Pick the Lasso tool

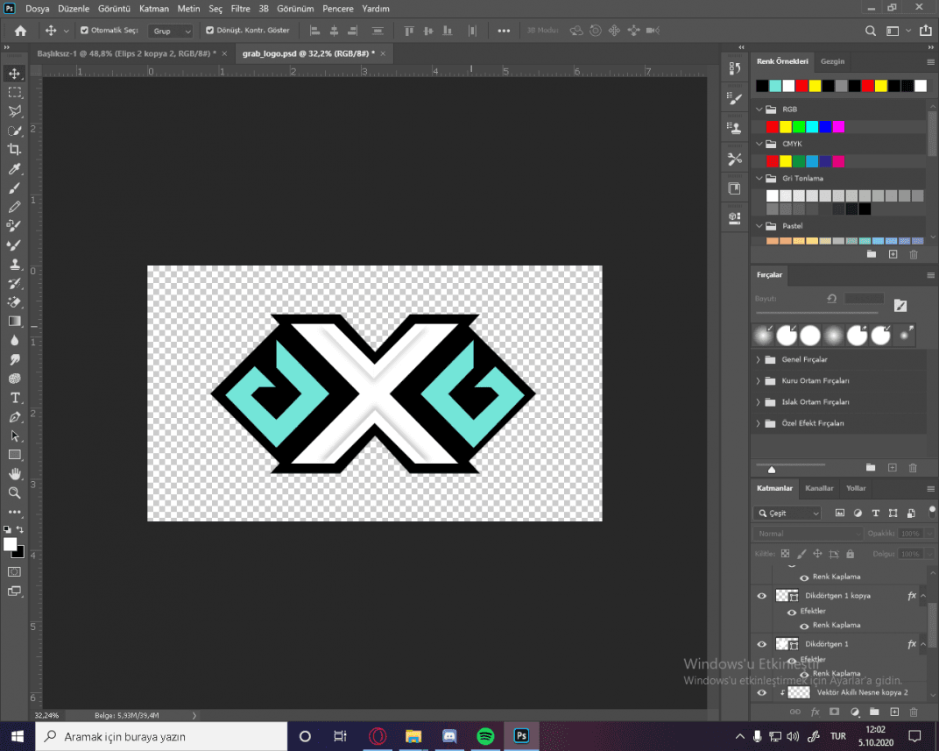14,111
